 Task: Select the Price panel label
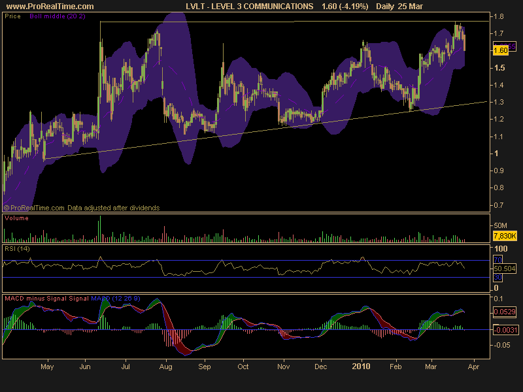pyautogui.click(x=12, y=16)
